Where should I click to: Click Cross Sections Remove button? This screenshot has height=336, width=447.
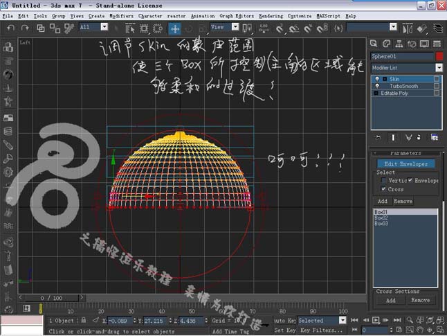(x=420, y=300)
